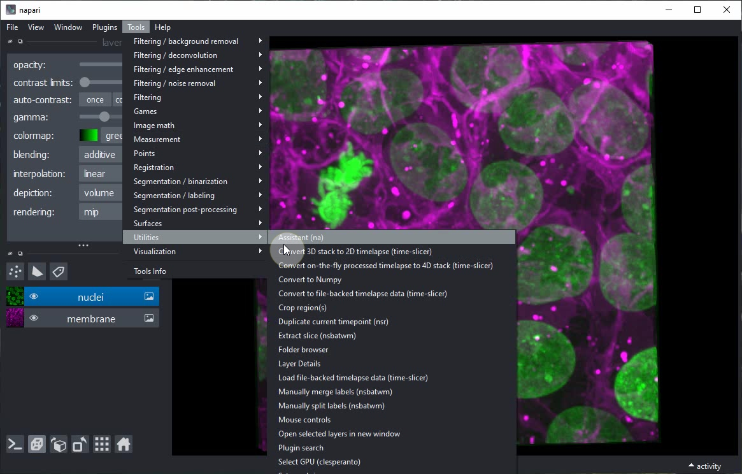Image resolution: width=742 pixels, height=474 pixels.
Task: Open the console button in viewer controls
Action: [15, 444]
